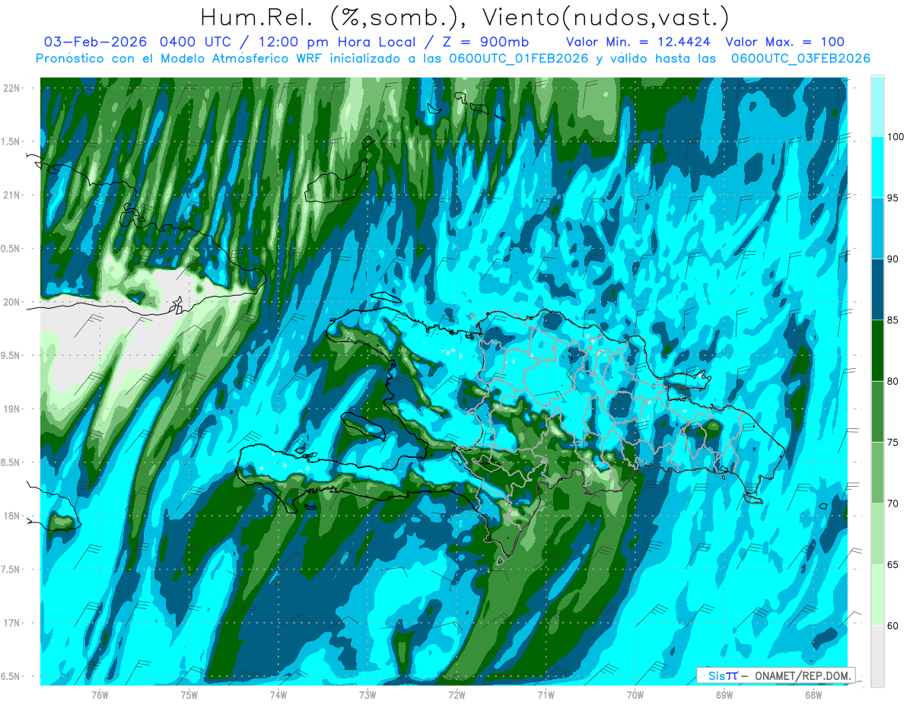Click the '75' color bar label

coord(894,443)
